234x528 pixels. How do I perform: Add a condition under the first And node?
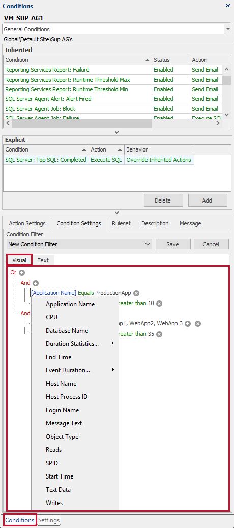click(x=36, y=283)
